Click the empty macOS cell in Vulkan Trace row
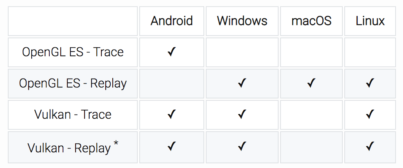Image resolution: width=403 pixels, height=168 pixels. 311,114
